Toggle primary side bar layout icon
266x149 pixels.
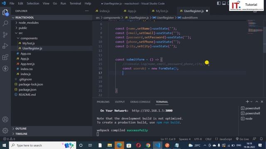coord(219,3)
